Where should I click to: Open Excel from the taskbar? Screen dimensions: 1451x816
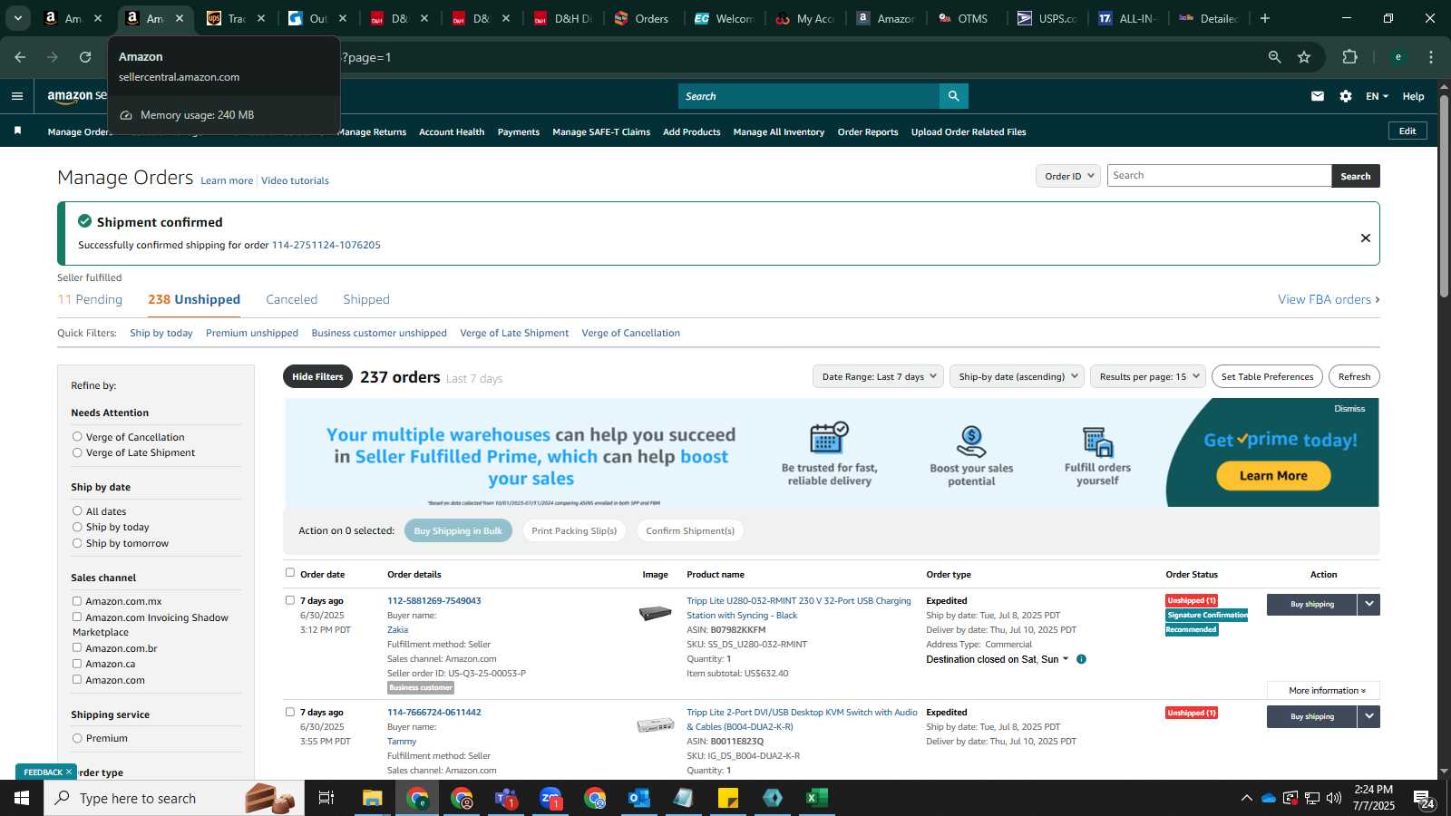pyautogui.click(x=817, y=798)
